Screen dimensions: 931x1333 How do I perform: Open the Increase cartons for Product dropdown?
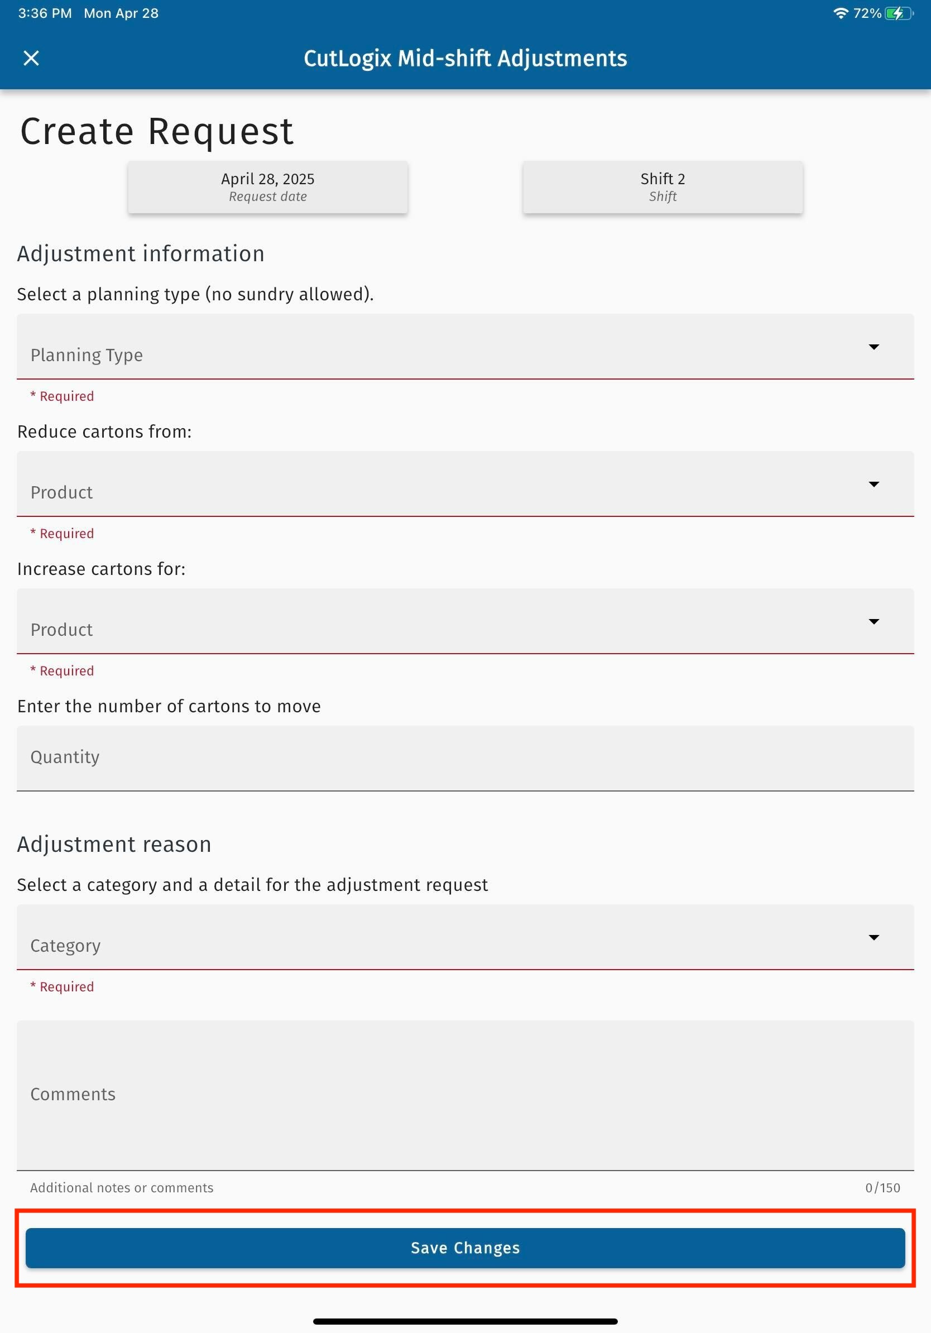(441, 622)
